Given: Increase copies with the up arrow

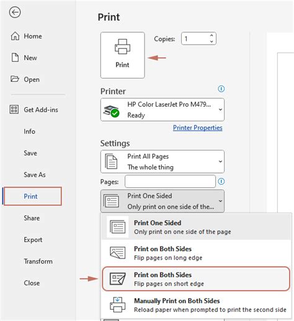Looking at the screenshot, I should [x=212, y=35].
